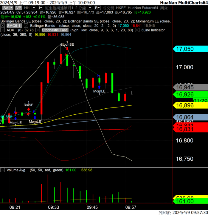Select the Stochastic Fast label
This screenshot has height=215, width=208.
55,30
